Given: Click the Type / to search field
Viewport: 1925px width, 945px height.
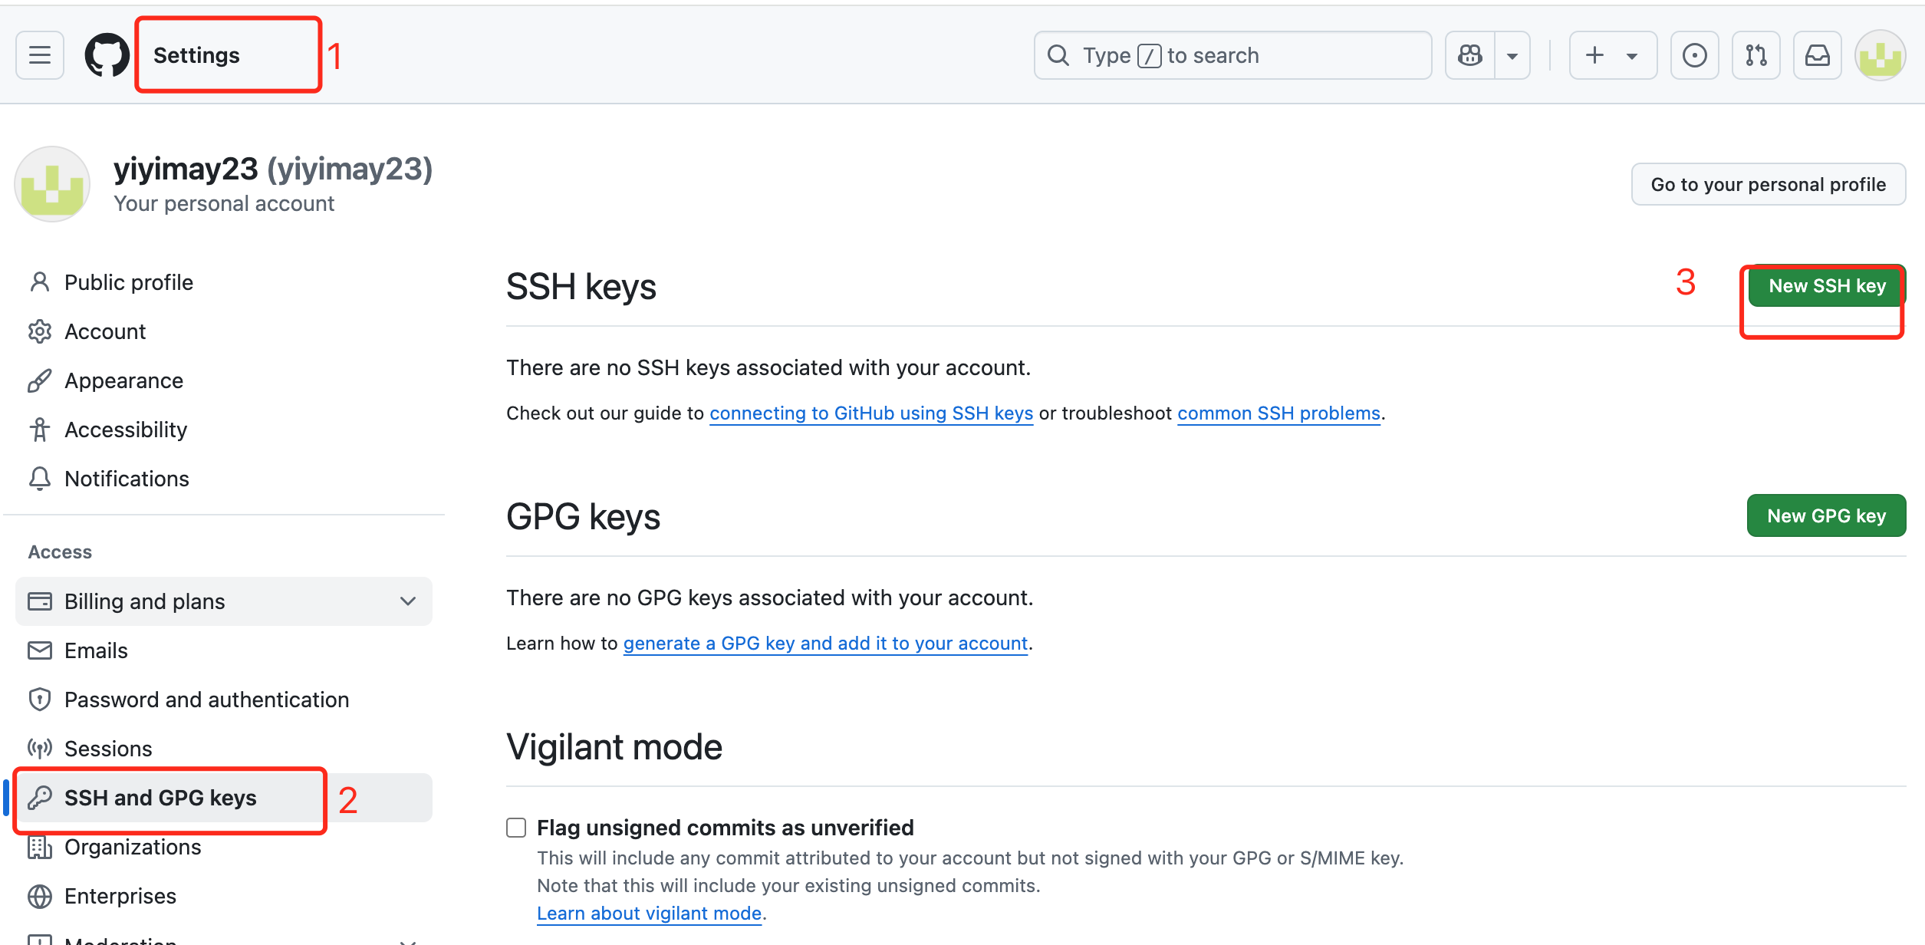Looking at the screenshot, I should click(x=1232, y=55).
